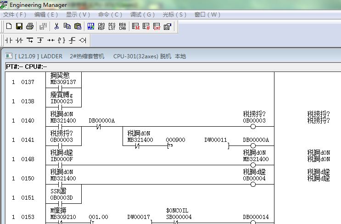Open the CRO REF cross reference tool
The image size is (341, 224).
coord(101,26)
